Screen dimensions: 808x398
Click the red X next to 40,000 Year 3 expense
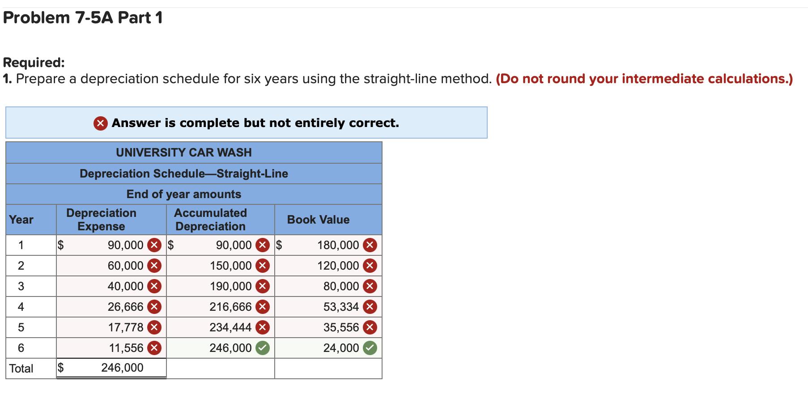click(x=154, y=286)
